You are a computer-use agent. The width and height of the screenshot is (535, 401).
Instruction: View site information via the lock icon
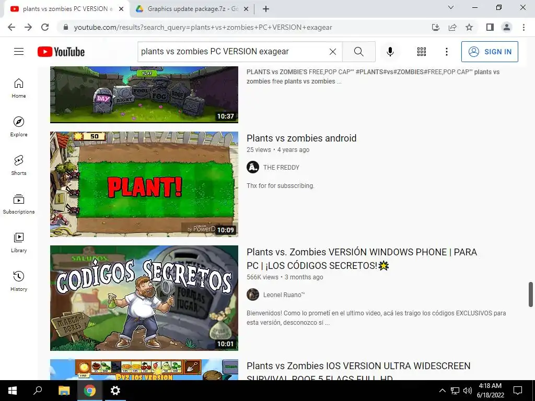66,27
